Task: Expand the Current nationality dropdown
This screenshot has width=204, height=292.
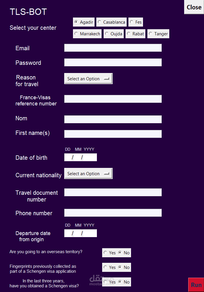Action: 88,173
